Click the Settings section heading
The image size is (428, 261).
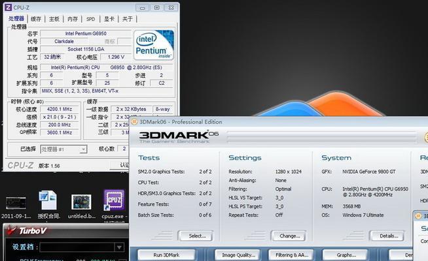coord(245,158)
